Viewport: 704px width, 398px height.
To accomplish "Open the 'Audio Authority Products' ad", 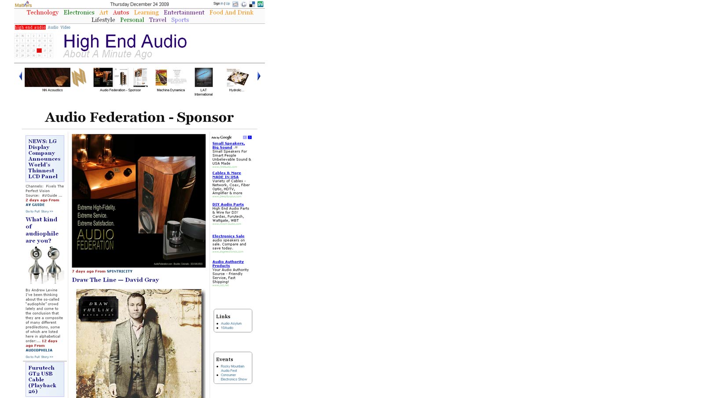I will pyautogui.click(x=228, y=264).
